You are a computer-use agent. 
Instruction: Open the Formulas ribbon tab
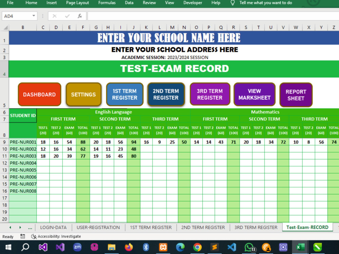tap(107, 3)
